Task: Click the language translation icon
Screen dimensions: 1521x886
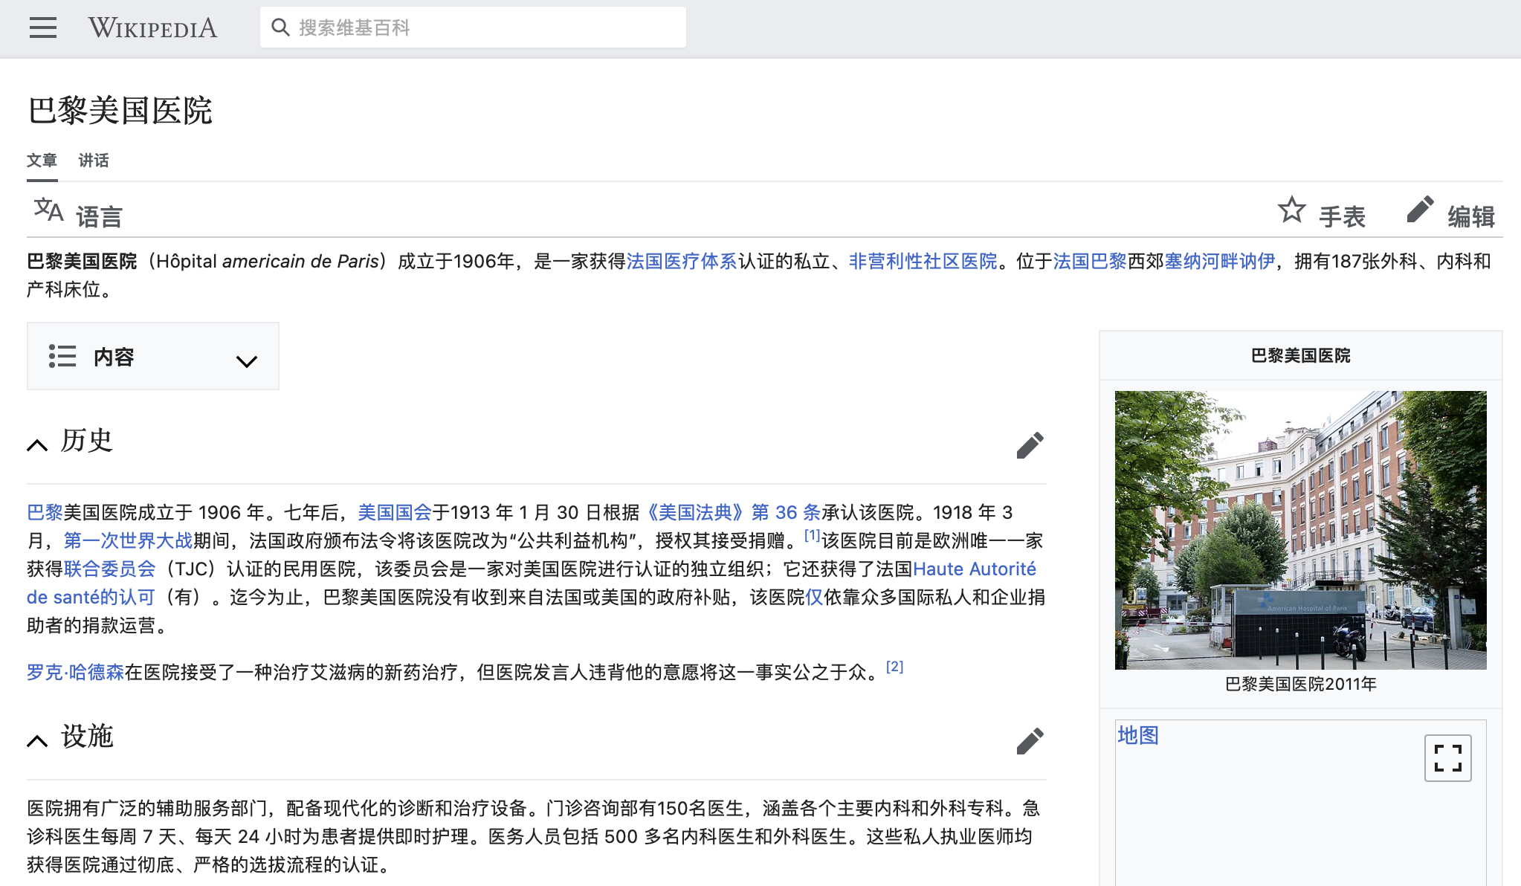Action: [49, 210]
